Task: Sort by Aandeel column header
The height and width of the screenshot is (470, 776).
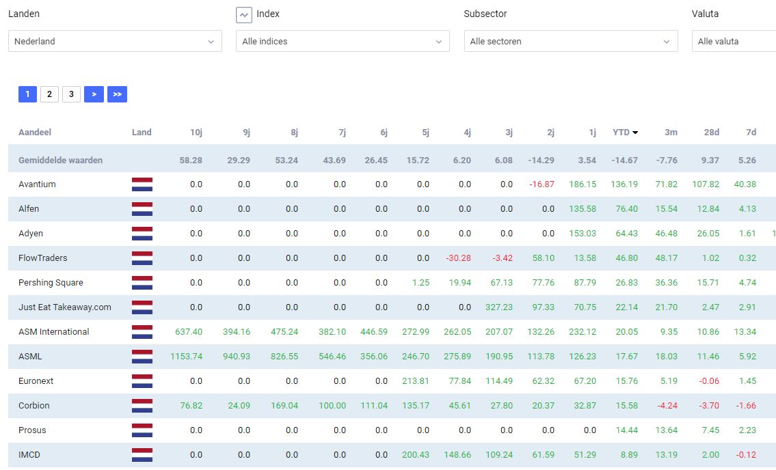Action: point(35,132)
